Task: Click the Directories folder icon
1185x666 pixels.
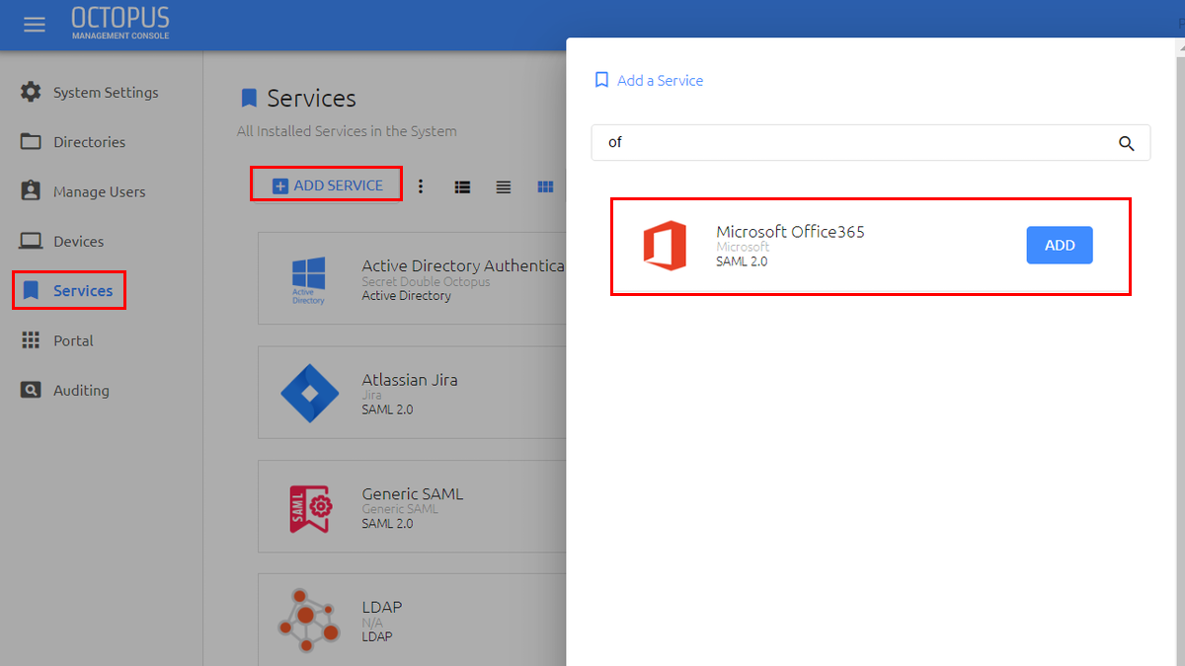Action: (32, 141)
